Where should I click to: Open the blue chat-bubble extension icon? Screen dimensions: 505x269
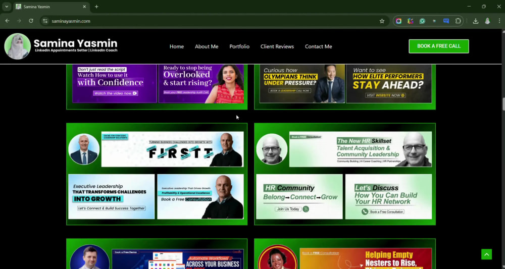pos(446,21)
